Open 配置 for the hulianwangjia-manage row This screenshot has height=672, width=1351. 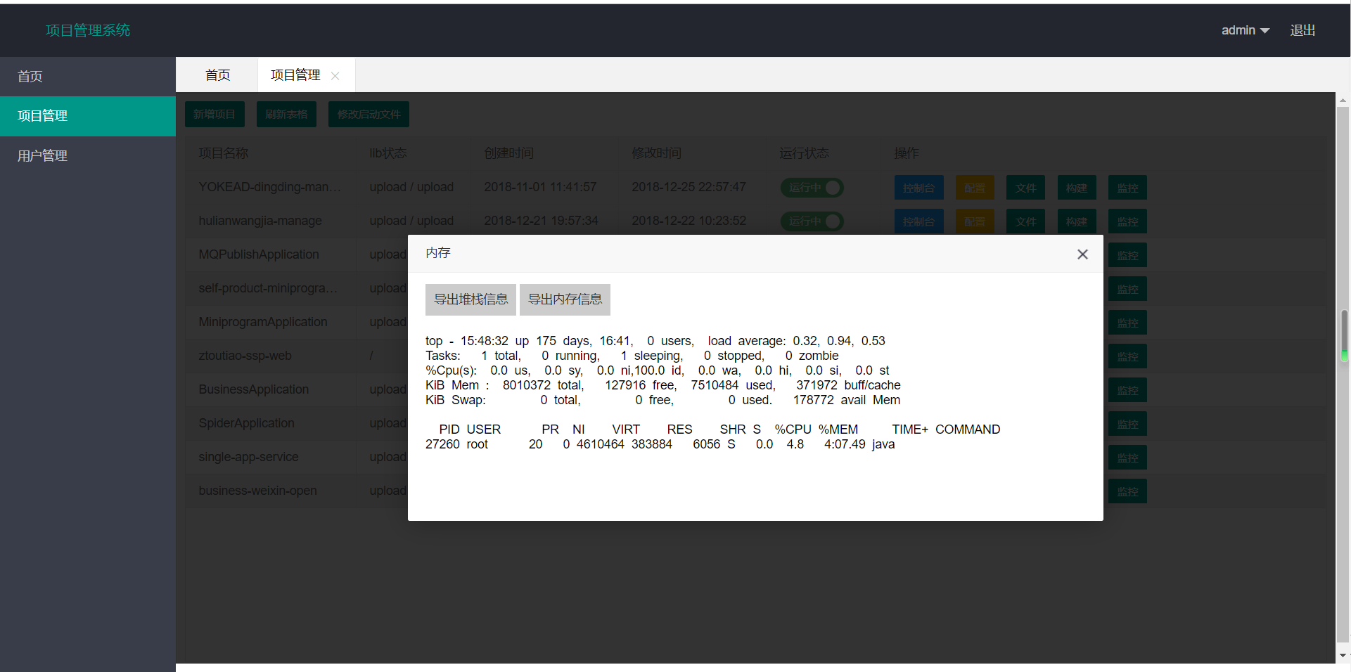tap(975, 221)
